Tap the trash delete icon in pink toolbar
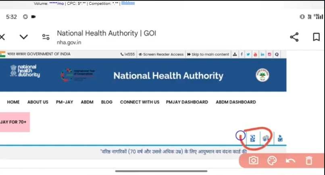325x175 pixels. pos(309,161)
